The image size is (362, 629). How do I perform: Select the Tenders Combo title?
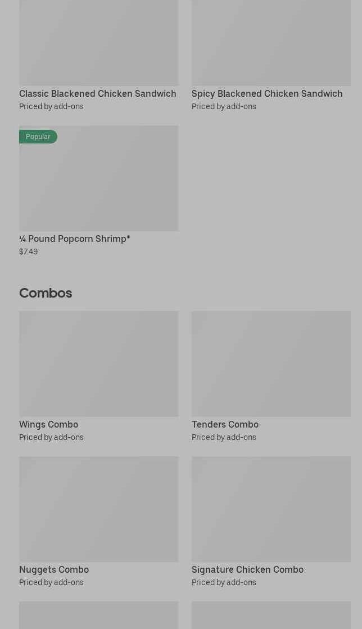225,424
